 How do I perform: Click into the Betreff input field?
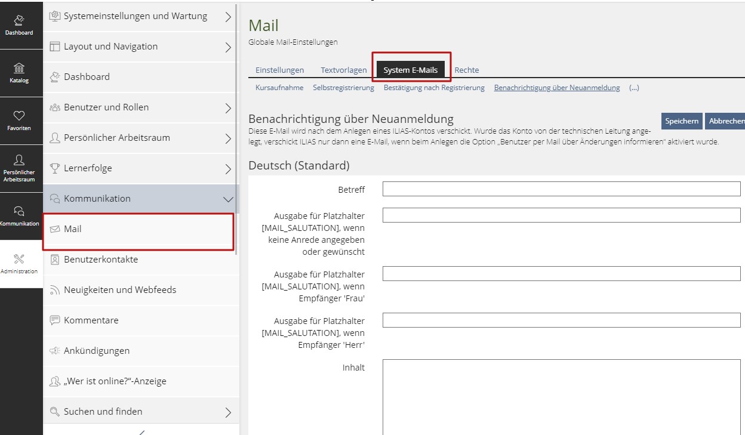click(561, 189)
